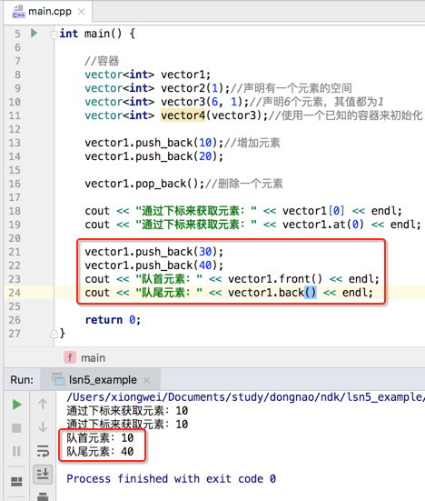The image size is (425, 501).
Task: Pause output using the pause icon
Action: coord(16,451)
